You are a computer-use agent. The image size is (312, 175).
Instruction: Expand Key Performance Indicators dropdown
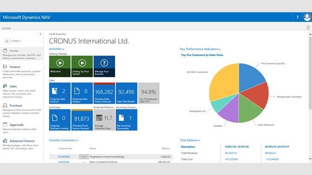201,49
